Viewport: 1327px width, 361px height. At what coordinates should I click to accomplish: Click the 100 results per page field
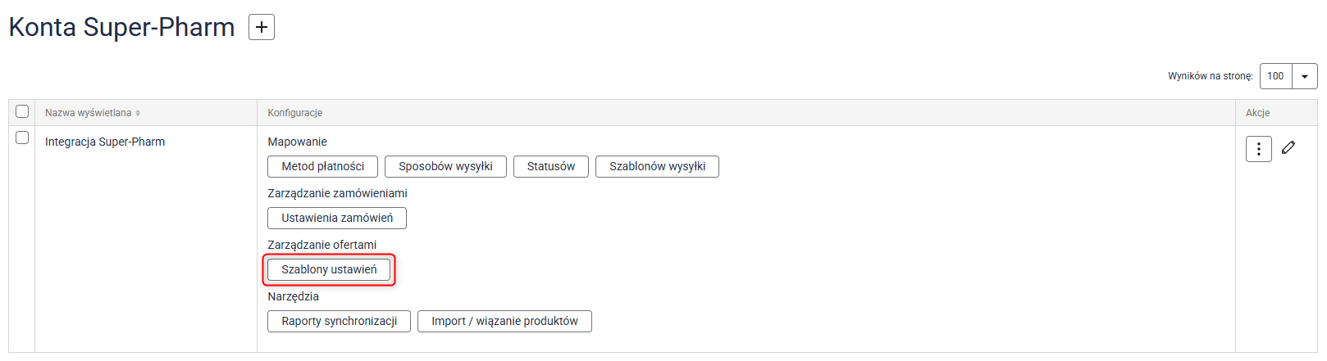tap(1275, 76)
